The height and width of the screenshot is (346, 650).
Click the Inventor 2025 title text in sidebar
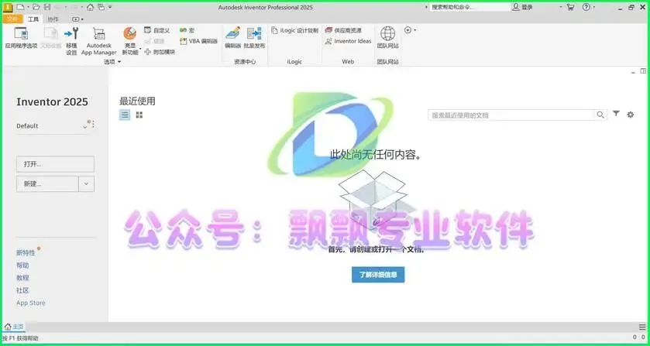click(x=52, y=102)
